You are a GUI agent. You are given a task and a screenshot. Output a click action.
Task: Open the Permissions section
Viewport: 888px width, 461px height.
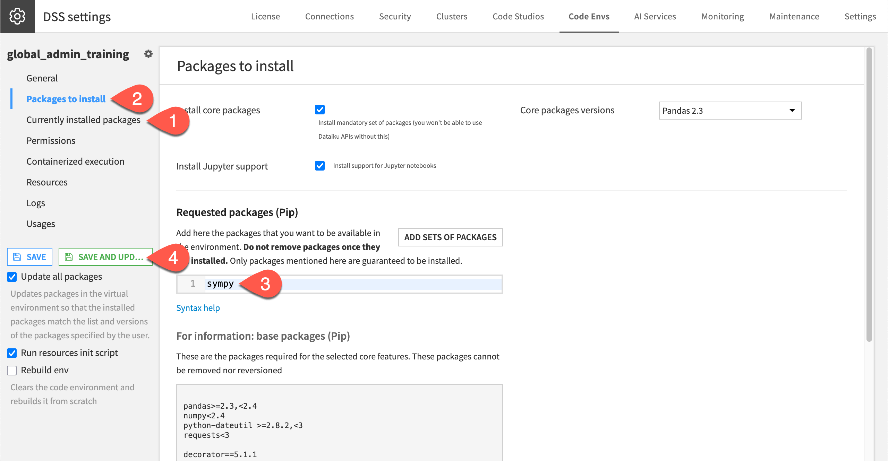pyautogui.click(x=51, y=140)
